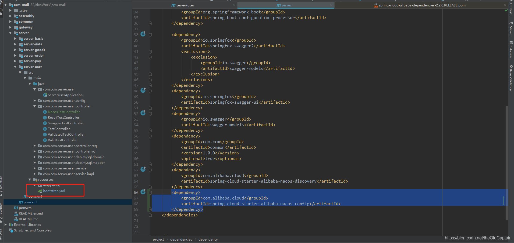514x243 pixels.
Task: Close the server-user tab
Action: tap(234, 5)
